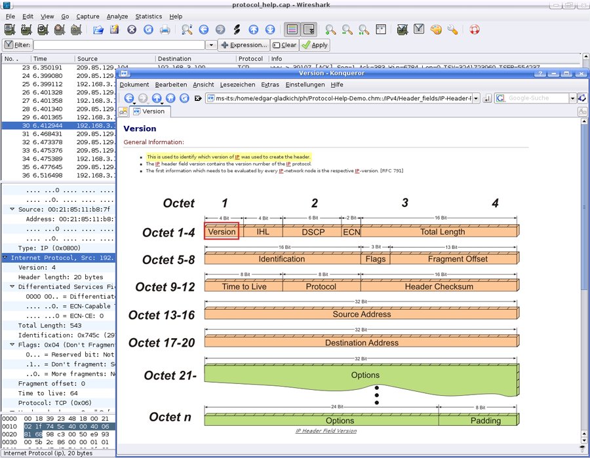Find a packet with the magnifier icon
This screenshot has height=458, width=590.
187,29
